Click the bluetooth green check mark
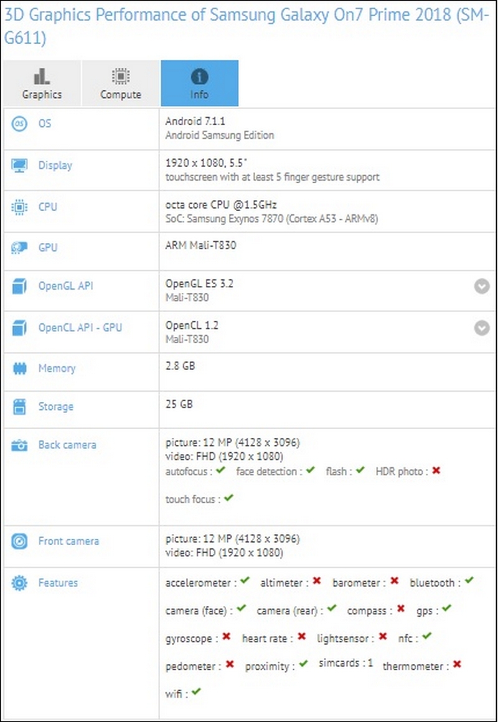This screenshot has height=722, width=498. point(469,581)
